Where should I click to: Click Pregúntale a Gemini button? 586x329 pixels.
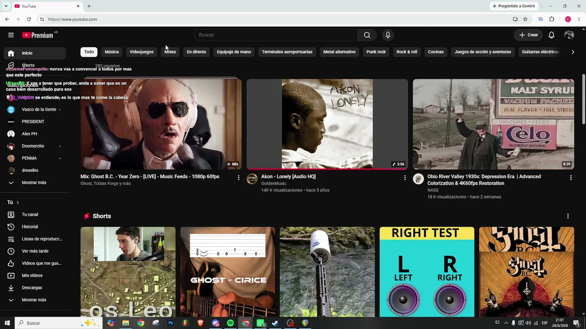(513, 6)
